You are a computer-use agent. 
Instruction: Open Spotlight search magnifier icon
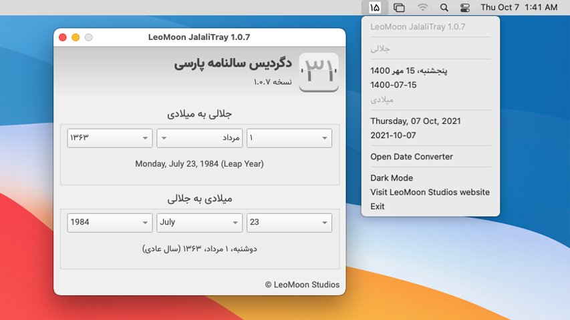point(444,7)
